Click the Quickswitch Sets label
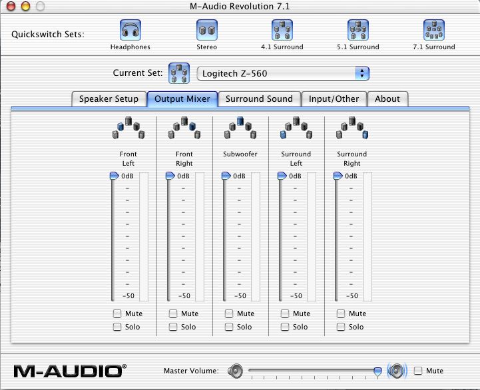 tap(48, 34)
